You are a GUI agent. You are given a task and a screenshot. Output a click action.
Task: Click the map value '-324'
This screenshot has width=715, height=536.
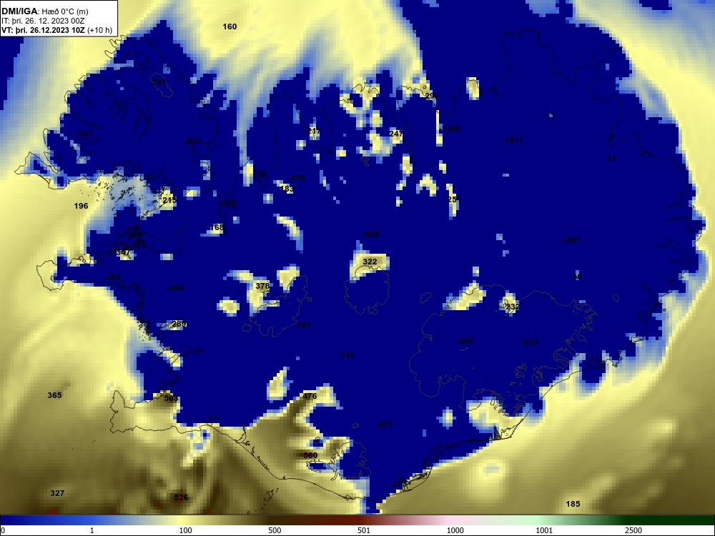193,142
